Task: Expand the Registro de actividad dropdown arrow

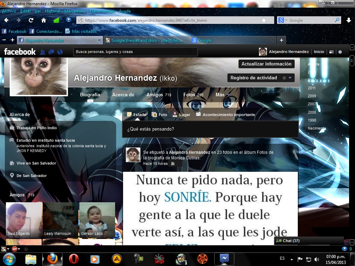Action: pos(290,78)
